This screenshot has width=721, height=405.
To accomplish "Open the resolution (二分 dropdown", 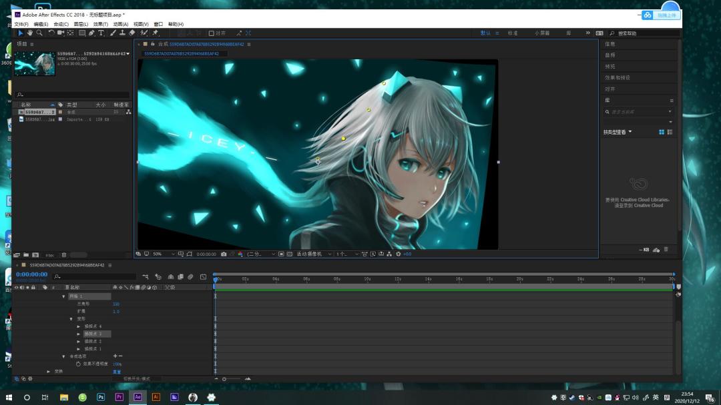I will (x=261, y=254).
